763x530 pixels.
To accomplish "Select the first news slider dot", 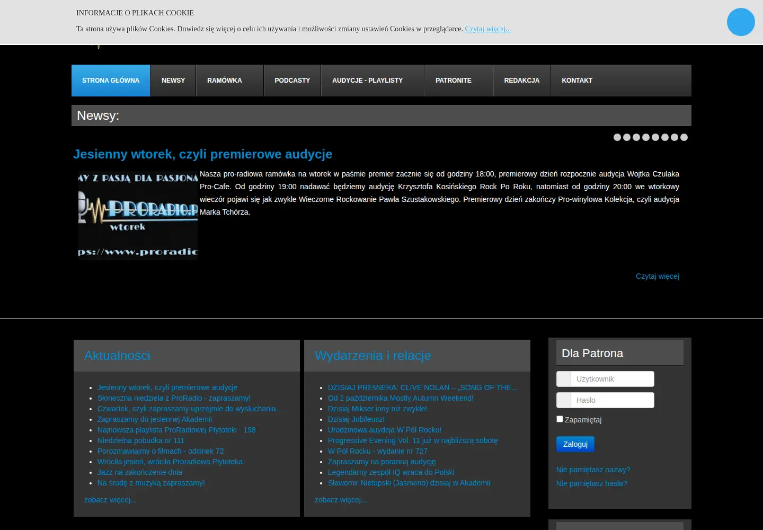I will click(617, 137).
